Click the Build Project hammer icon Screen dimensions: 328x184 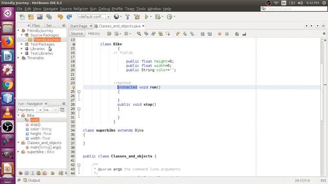click(128, 17)
